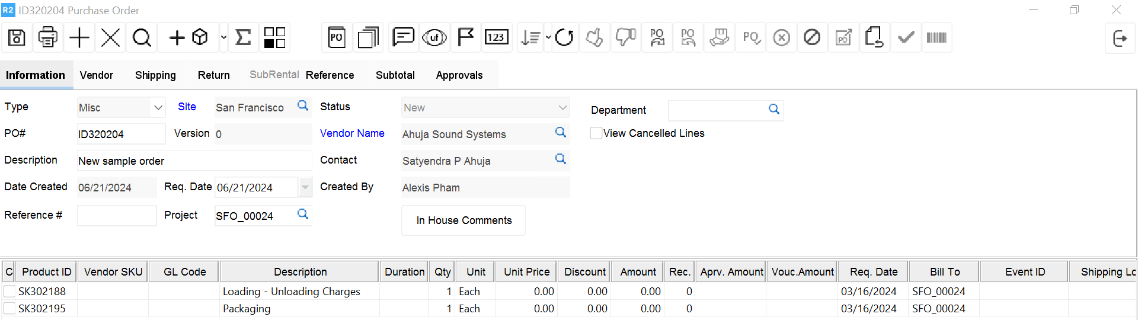Expand the Req. Date picker dropdown
This screenshot has width=1138, height=320.
coord(305,187)
